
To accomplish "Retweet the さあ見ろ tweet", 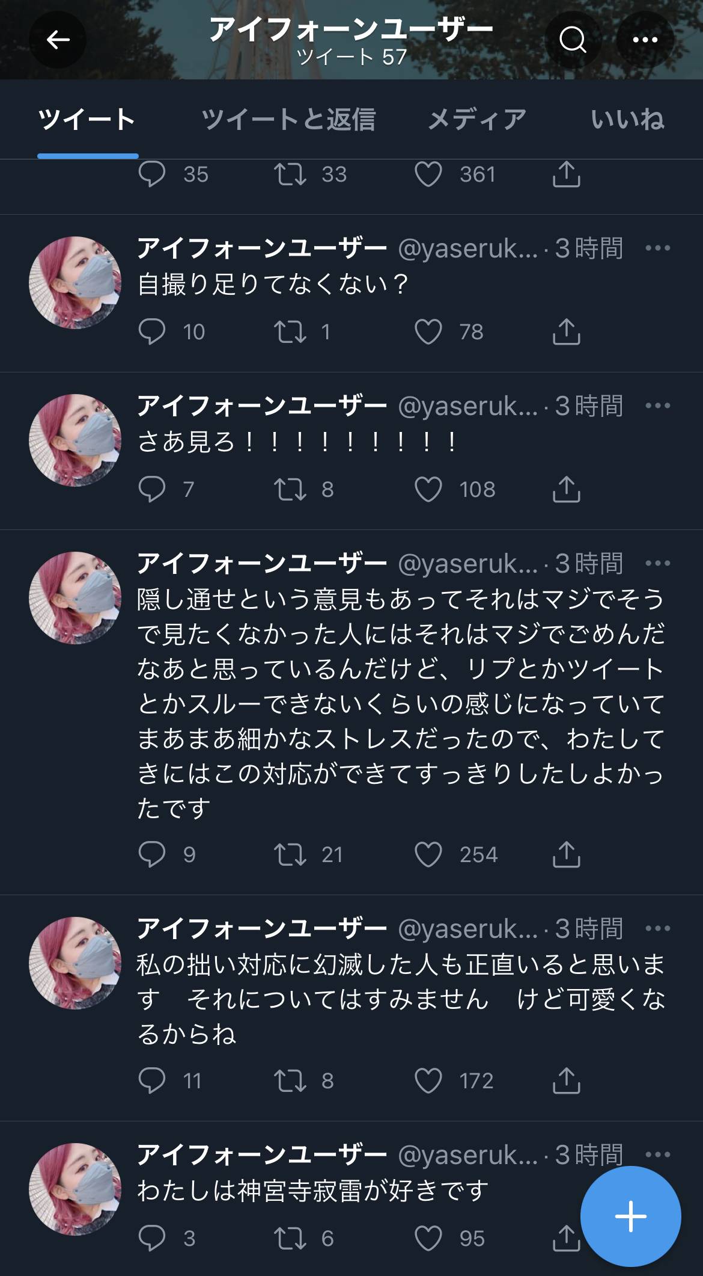I will coord(290,490).
